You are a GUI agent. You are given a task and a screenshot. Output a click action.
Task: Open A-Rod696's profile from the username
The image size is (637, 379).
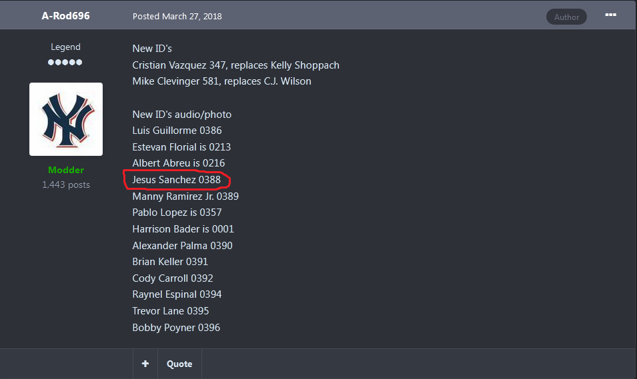click(65, 16)
